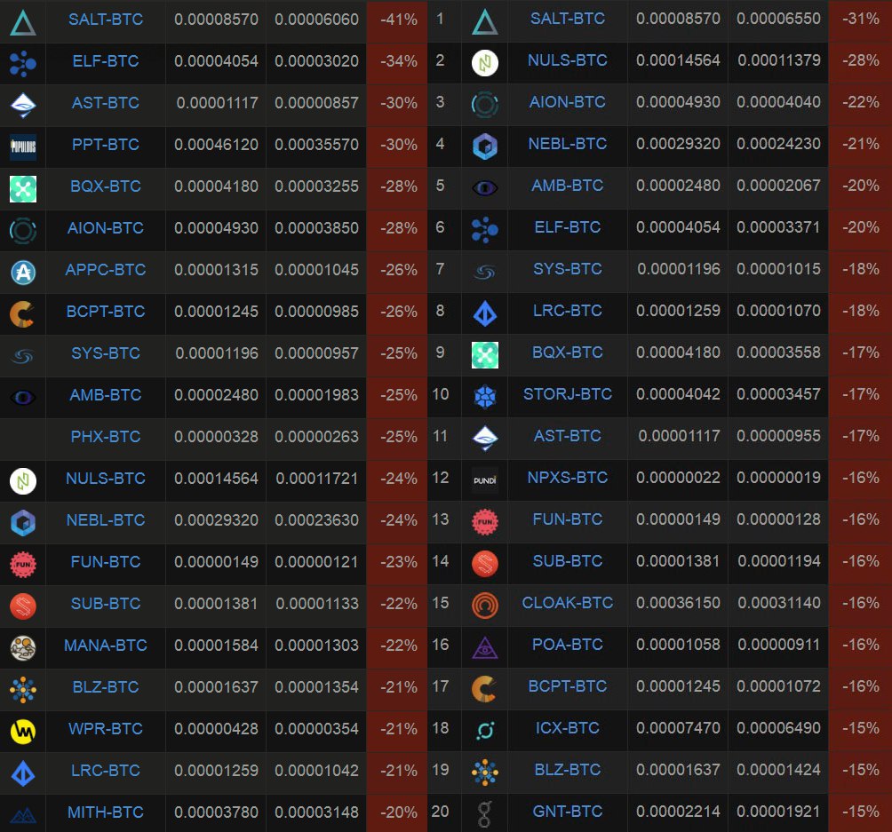Open the APPC-BTC pair link
This screenshot has width=892, height=832.
click(106, 270)
